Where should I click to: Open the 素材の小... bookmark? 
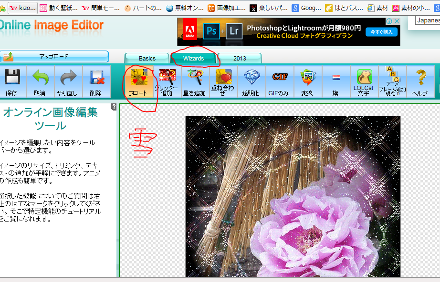(411, 8)
